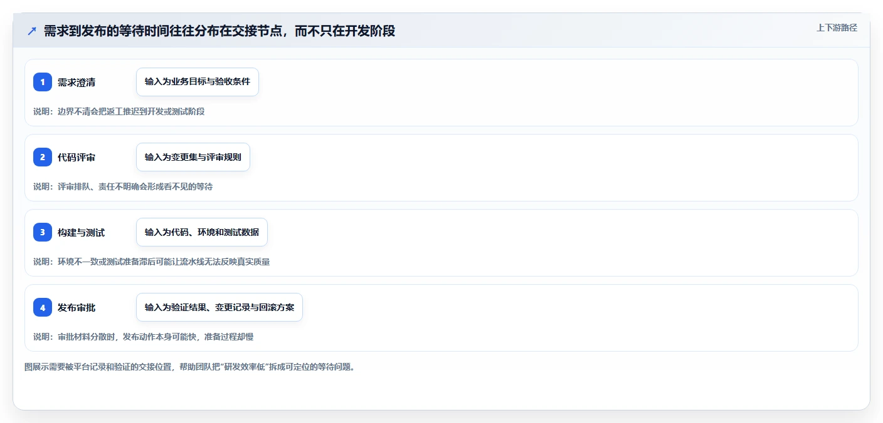This screenshot has height=423, width=883.
Task: Select the 需求澄清 step title
Action: (77, 82)
